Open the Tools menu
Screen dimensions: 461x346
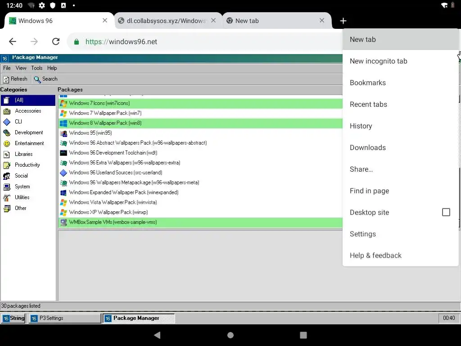tap(37, 68)
